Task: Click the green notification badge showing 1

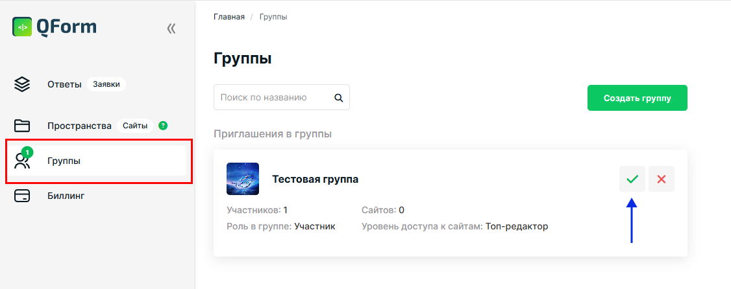Action: (x=27, y=152)
